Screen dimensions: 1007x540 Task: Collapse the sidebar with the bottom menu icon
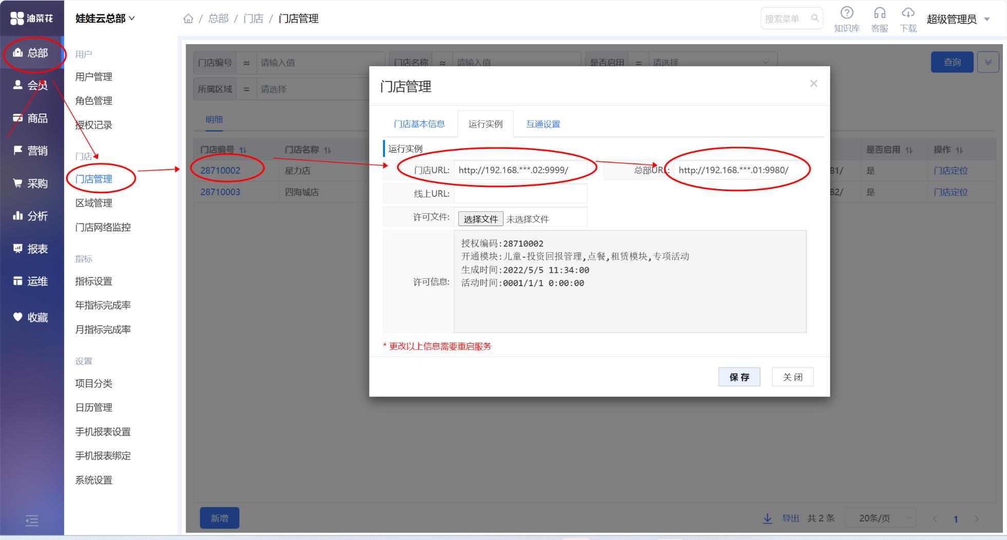pyautogui.click(x=32, y=520)
